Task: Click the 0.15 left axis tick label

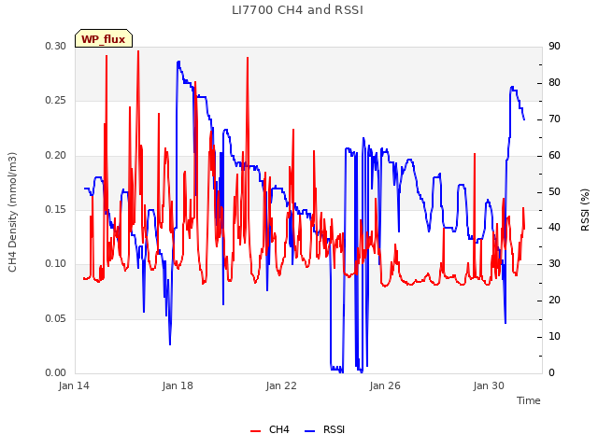Action: pyautogui.click(x=56, y=209)
